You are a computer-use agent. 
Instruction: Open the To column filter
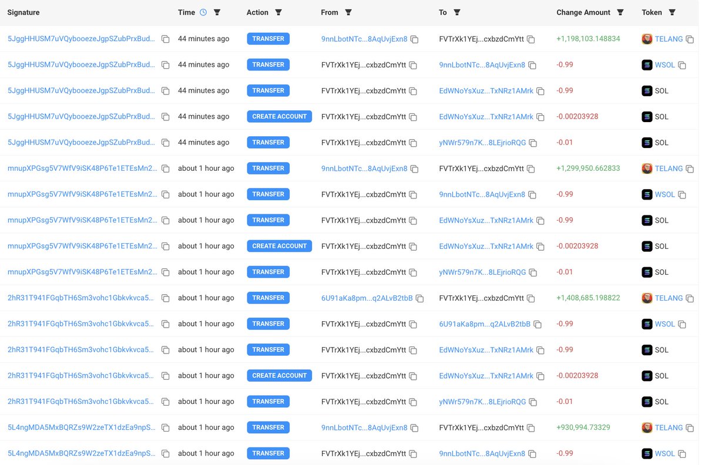457,12
